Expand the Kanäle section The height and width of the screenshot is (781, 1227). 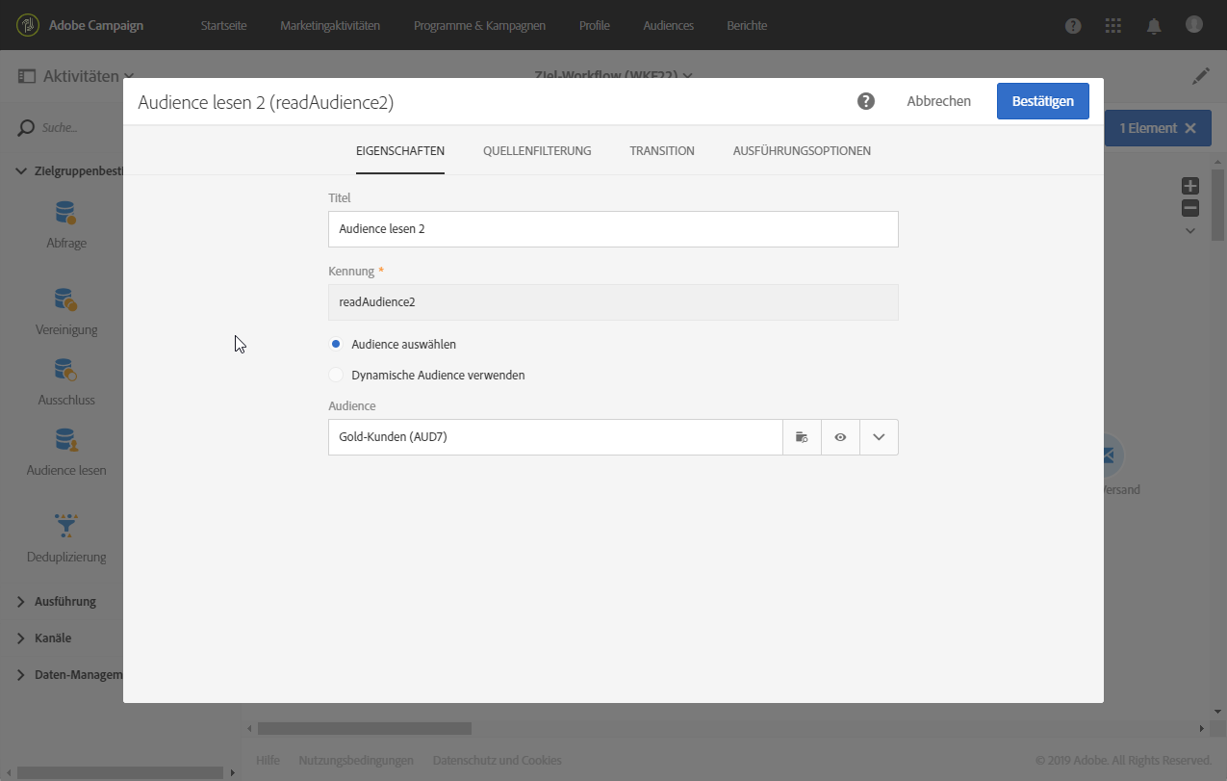pyautogui.click(x=23, y=638)
